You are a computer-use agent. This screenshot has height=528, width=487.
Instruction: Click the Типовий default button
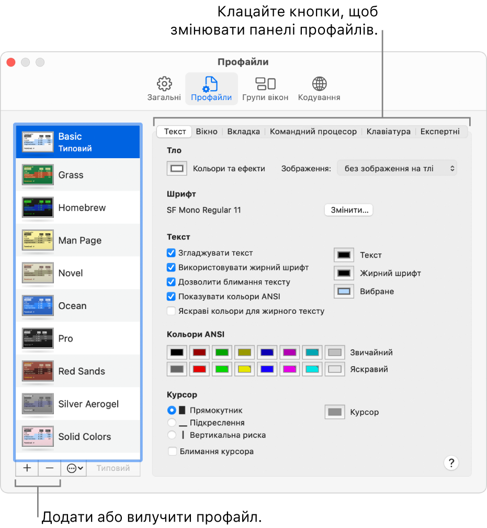pyautogui.click(x=113, y=468)
